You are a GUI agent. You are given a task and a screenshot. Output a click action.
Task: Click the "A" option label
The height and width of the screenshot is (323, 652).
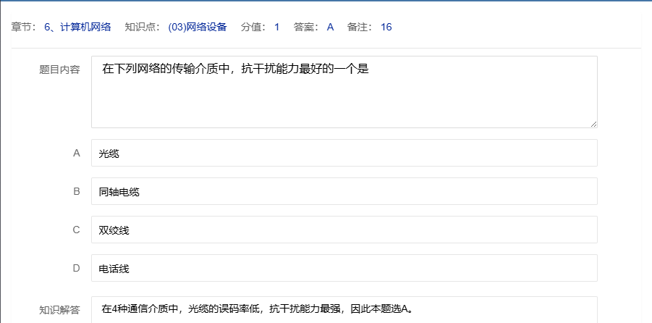76,153
